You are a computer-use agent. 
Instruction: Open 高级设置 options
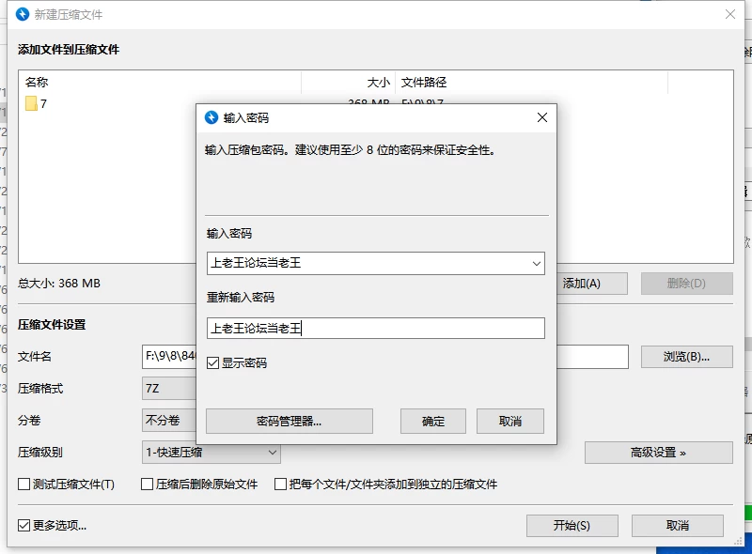click(x=659, y=453)
